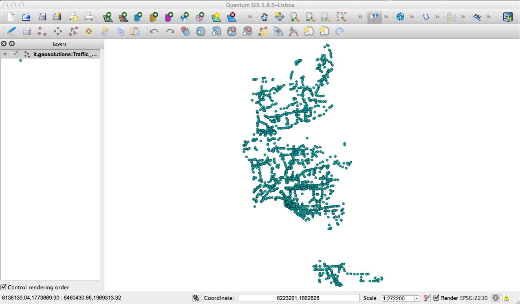Screen dimensions: 520x304
Task: Click the Zoom to Native Resolution icon
Action: click(326, 17)
